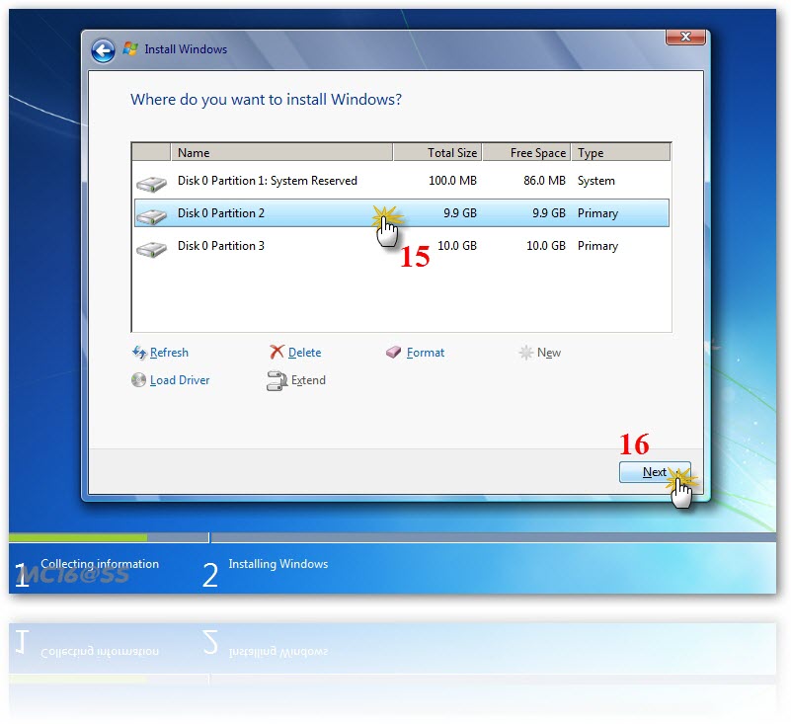Click Next to continue installation
Viewport: 791px width, 724px height.
pyautogui.click(x=655, y=472)
